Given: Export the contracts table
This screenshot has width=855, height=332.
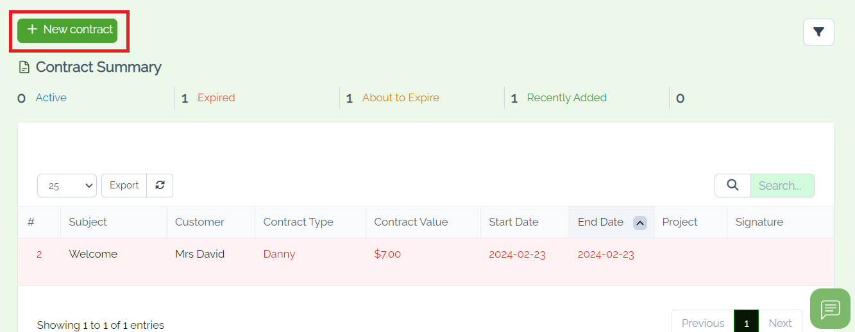Looking at the screenshot, I should pyautogui.click(x=124, y=185).
